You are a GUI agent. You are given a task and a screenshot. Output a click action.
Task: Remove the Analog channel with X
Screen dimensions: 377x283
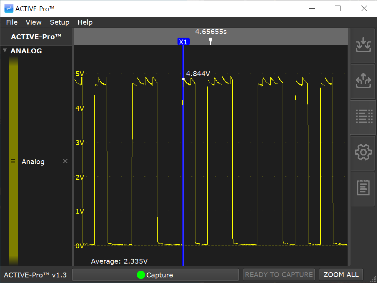65,161
